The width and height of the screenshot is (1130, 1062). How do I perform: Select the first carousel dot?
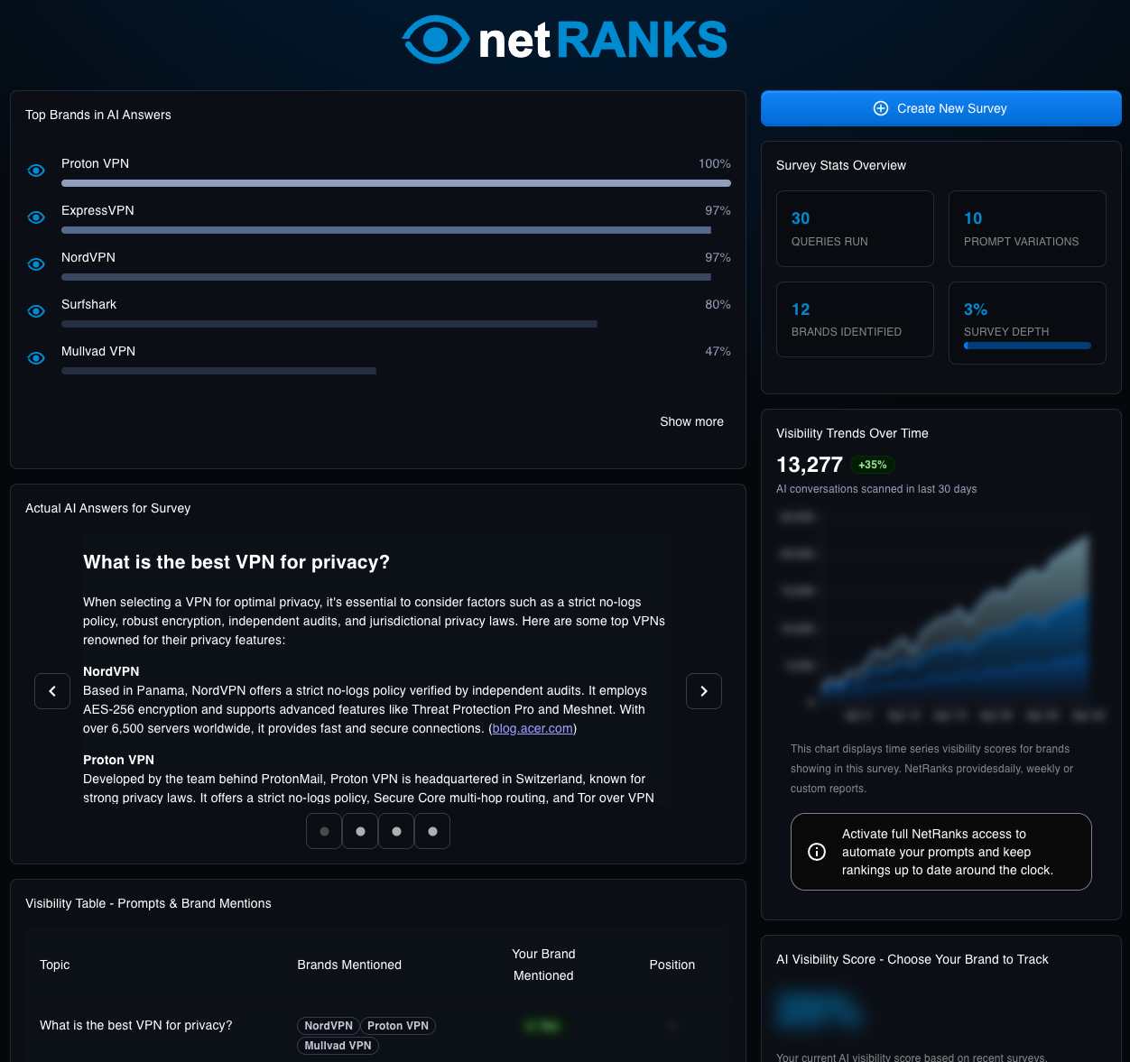click(x=324, y=831)
